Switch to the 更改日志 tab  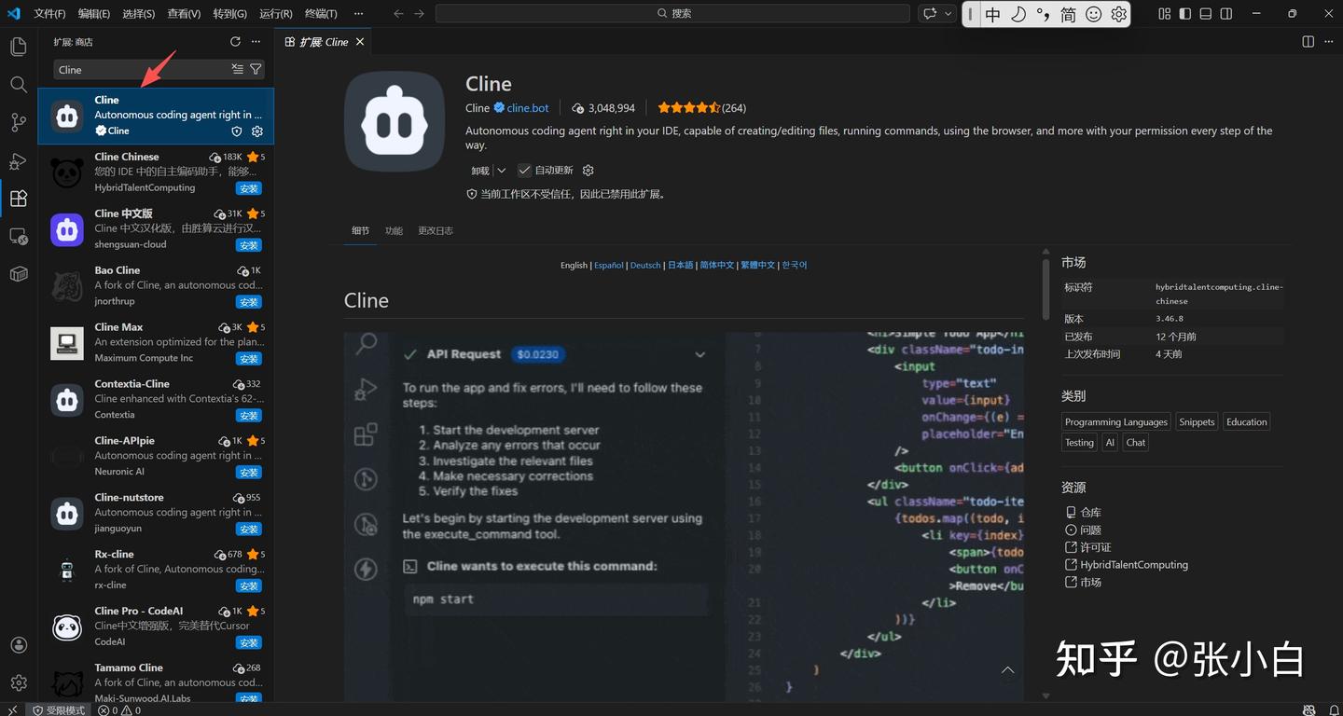coord(436,230)
